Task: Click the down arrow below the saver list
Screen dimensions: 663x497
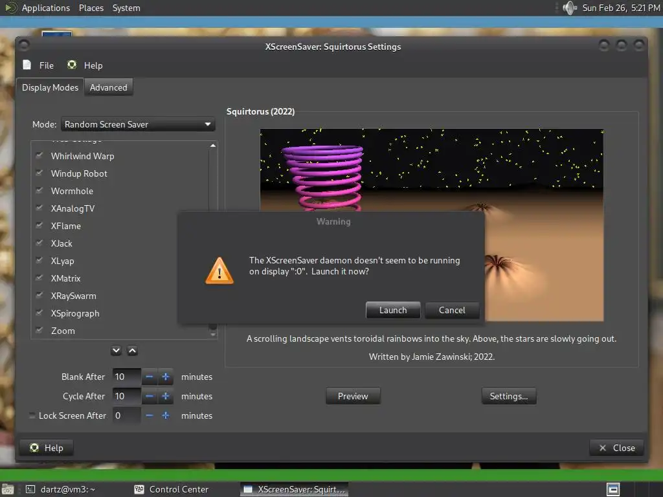Action: pyautogui.click(x=117, y=350)
